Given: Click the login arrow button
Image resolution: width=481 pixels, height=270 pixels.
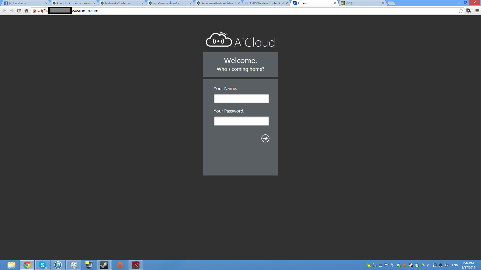Looking at the screenshot, I should click(265, 138).
